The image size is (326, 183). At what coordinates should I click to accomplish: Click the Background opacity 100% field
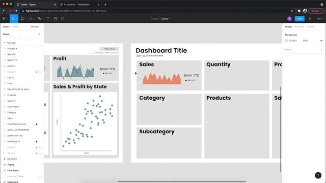[305, 41]
